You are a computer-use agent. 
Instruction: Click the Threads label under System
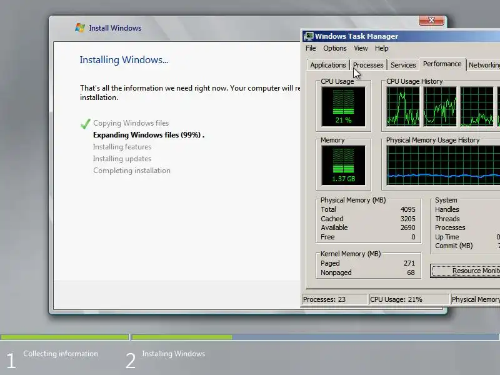point(447,219)
